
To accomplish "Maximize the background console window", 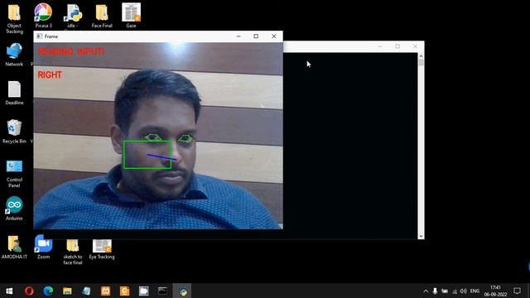I will click(x=397, y=46).
